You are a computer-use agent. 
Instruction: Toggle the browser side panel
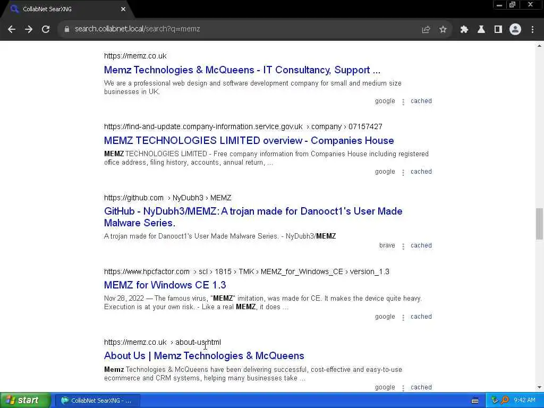click(x=498, y=30)
